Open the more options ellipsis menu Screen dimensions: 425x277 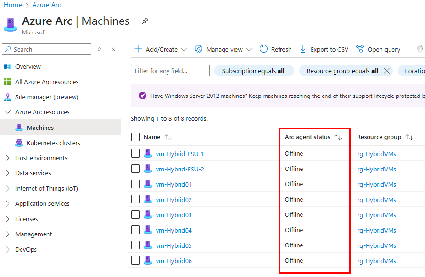tap(160, 21)
